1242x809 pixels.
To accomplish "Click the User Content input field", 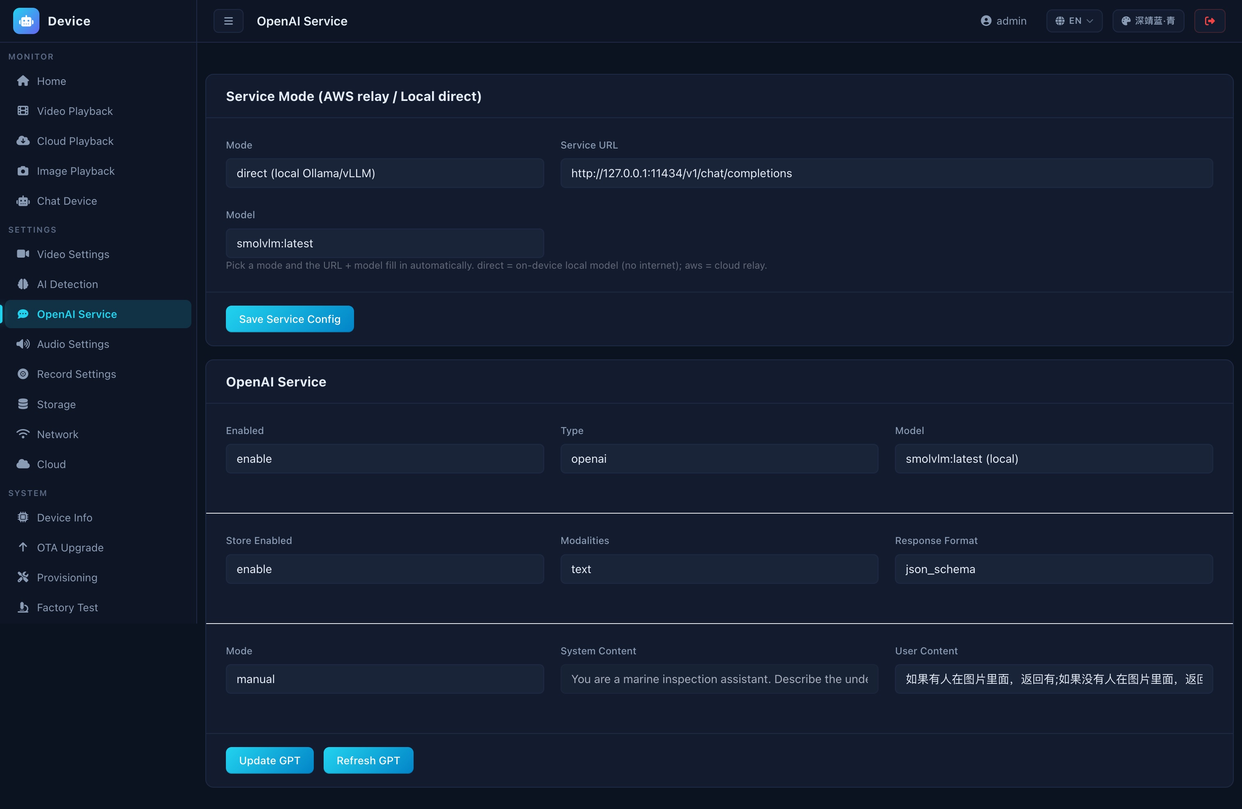I will pyautogui.click(x=1053, y=679).
